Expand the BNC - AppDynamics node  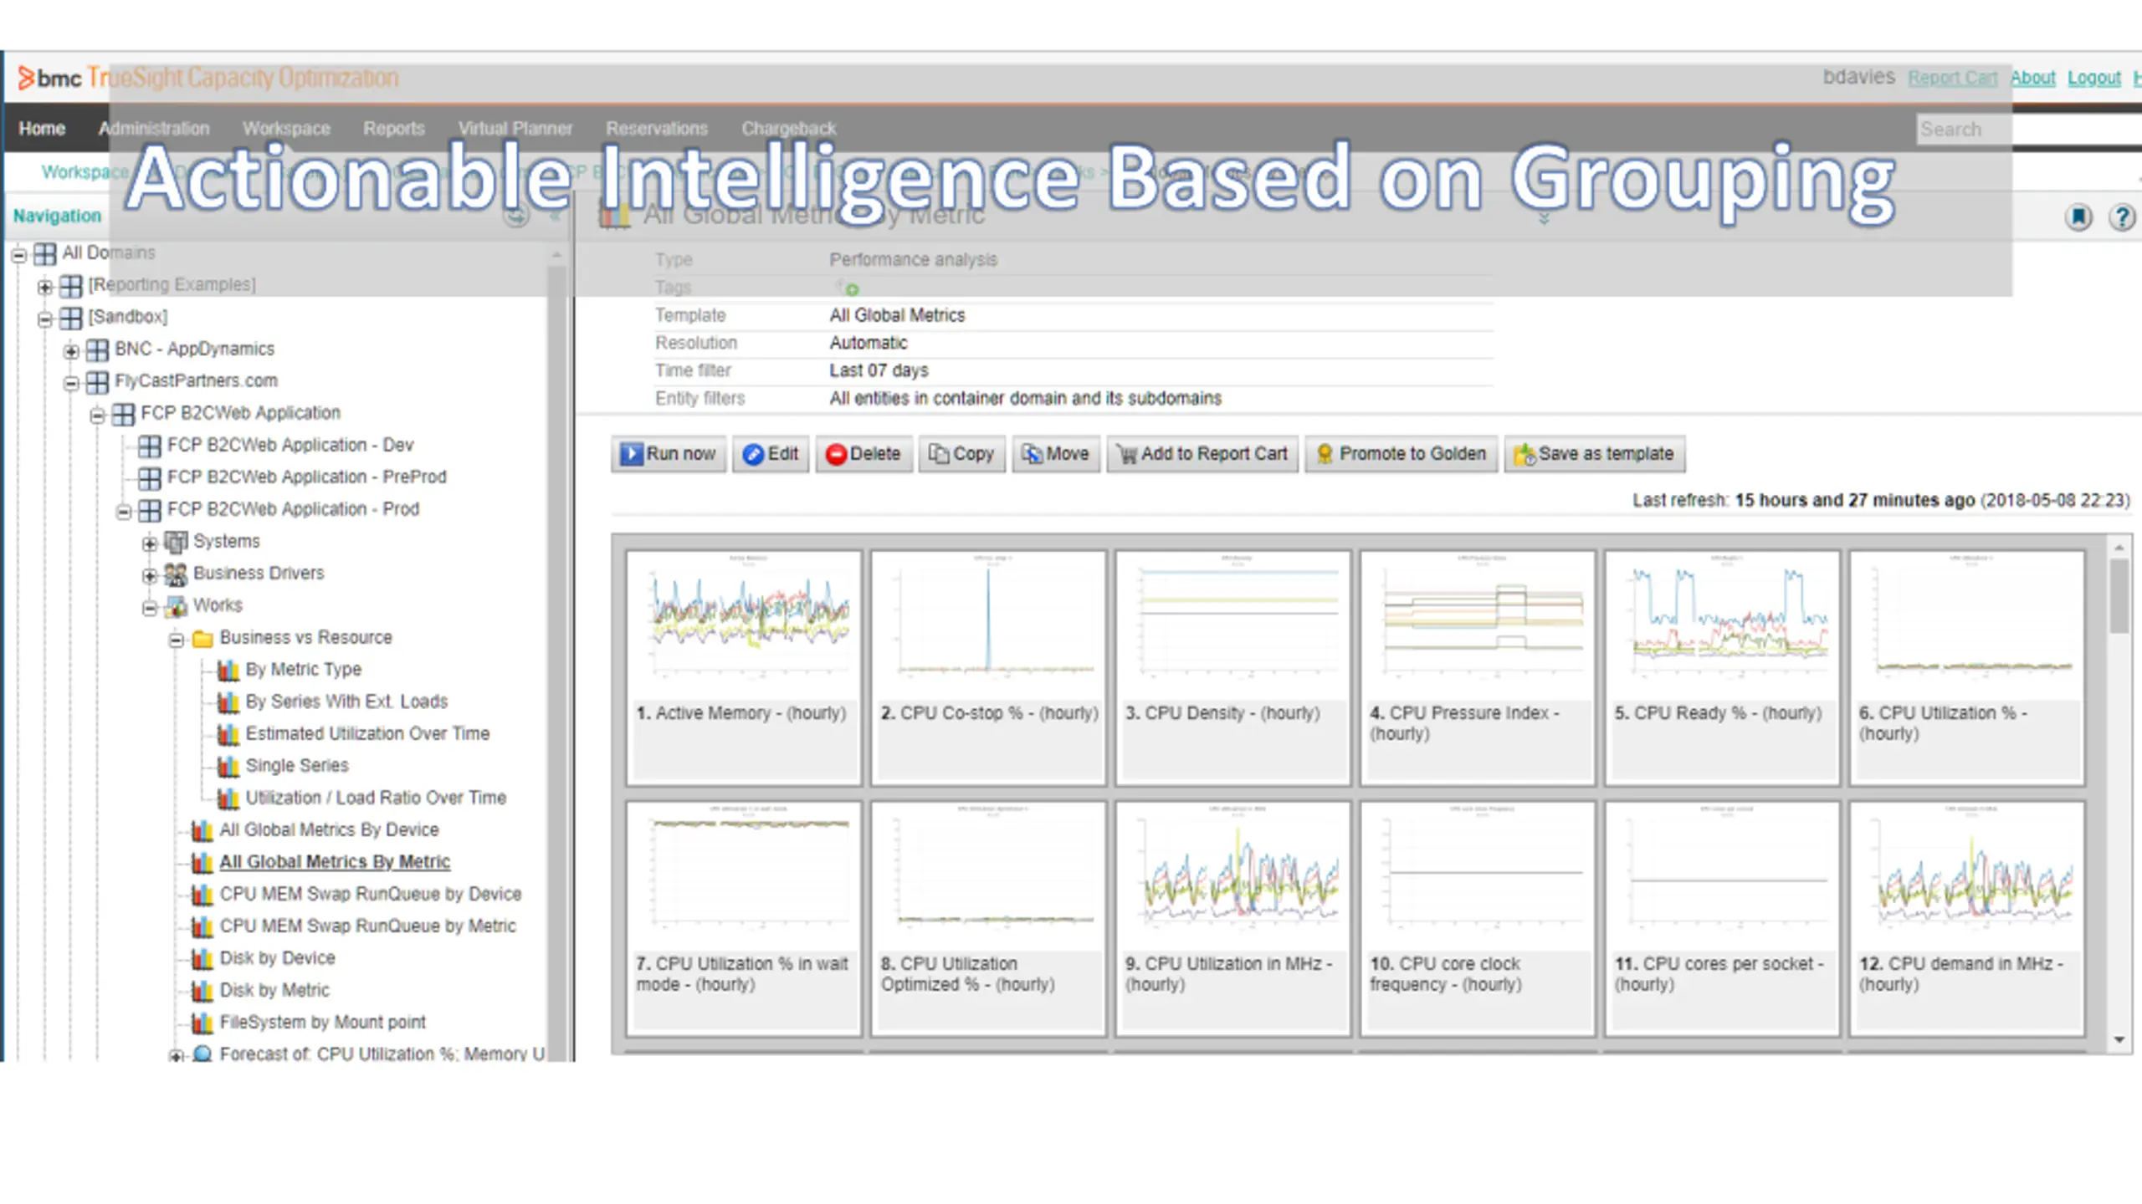tap(71, 352)
